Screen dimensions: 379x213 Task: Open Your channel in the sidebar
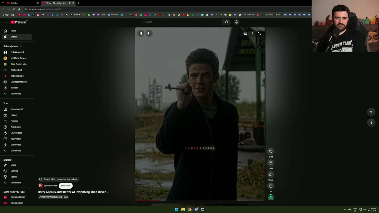[17, 109]
